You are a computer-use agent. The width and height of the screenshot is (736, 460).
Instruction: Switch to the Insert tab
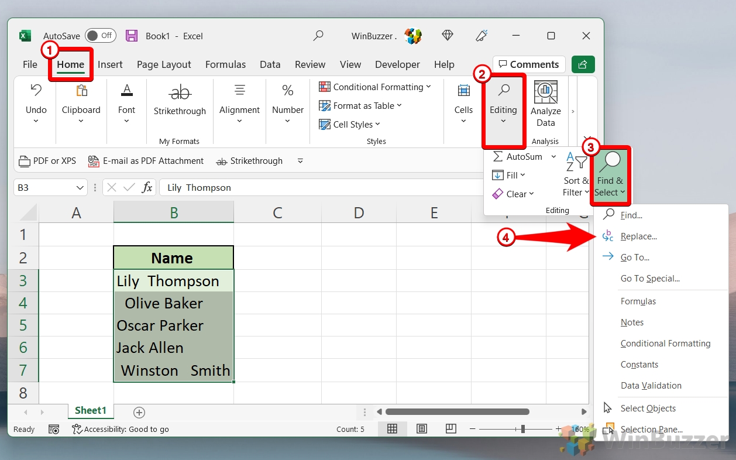tap(110, 64)
